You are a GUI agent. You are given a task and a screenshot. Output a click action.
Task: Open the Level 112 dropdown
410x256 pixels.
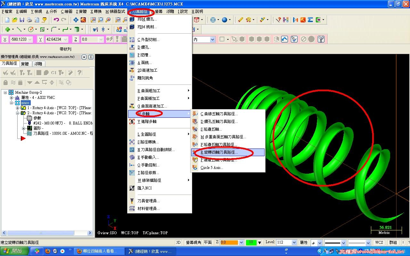295,243
